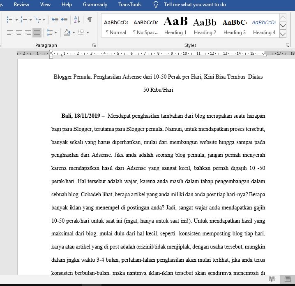
Task: Toggle Show/Hide paragraph marks
Action: pos(90,19)
